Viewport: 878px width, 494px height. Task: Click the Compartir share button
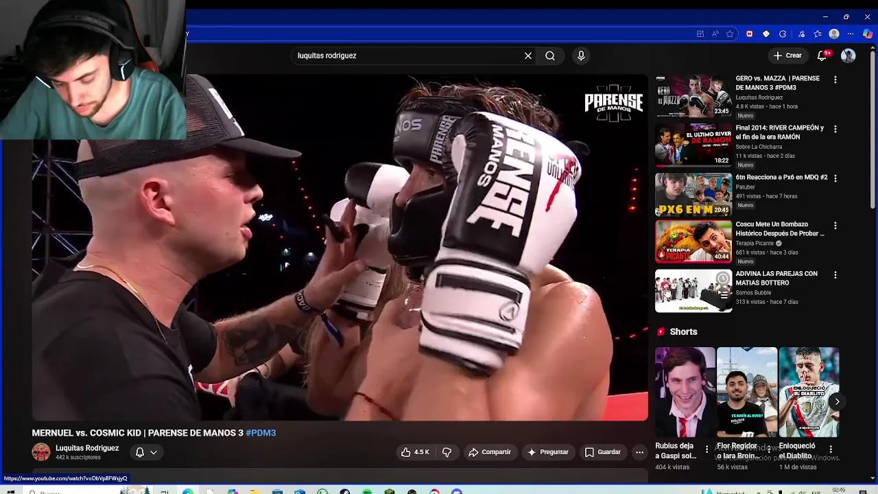pyautogui.click(x=490, y=452)
